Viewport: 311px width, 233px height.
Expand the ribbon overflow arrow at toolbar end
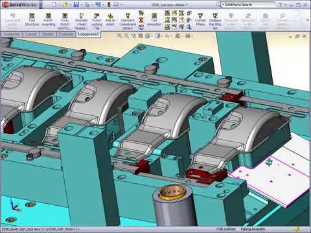308,20
